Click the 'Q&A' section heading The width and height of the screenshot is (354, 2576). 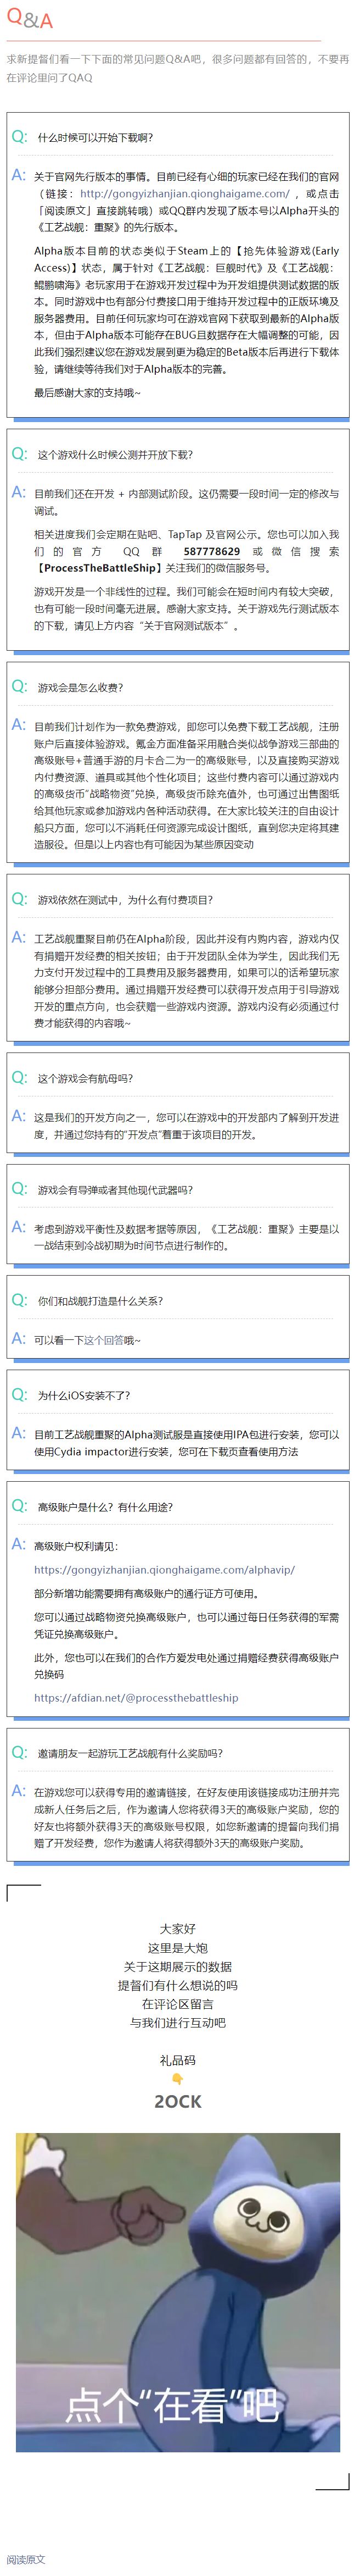click(30, 20)
